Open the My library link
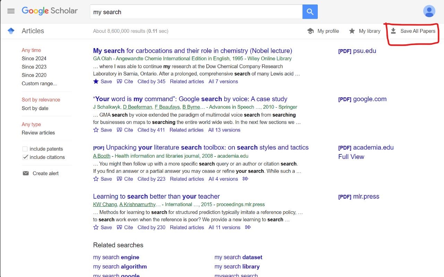The image size is (444, 277). pos(370,31)
